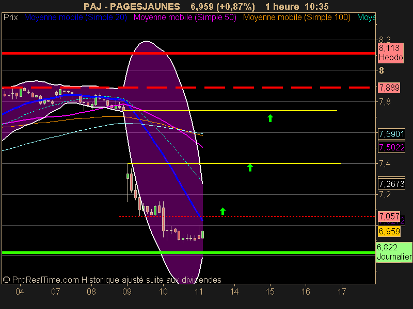Open 'Moyenne mobile (Simple 100)' legend entry
This screenshot has height=309, width=413.
(296, 18)
